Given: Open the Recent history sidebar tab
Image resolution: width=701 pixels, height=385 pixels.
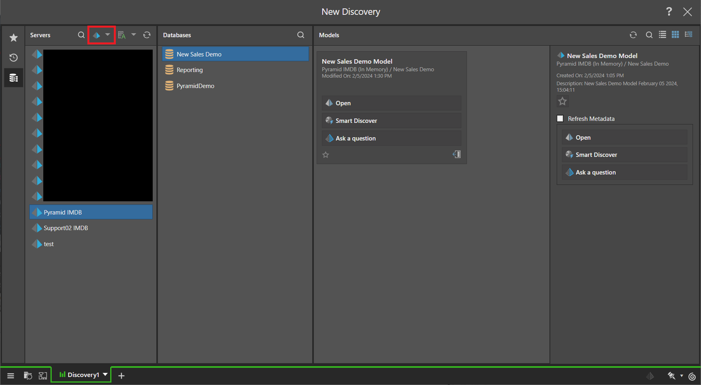Looking at the screenshot, I should coord(14,58).
